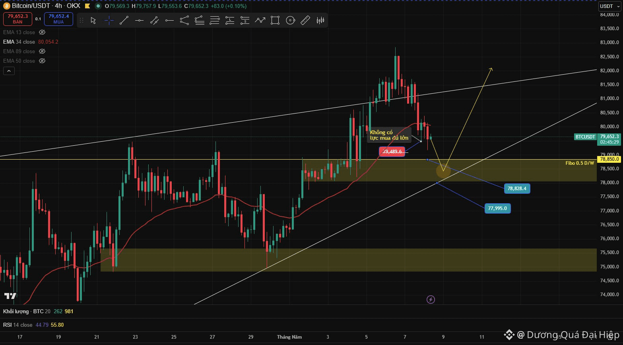The image size is (623, 345).
Task: Click the blue MUA buy button
Action: (x=58, y=19)
